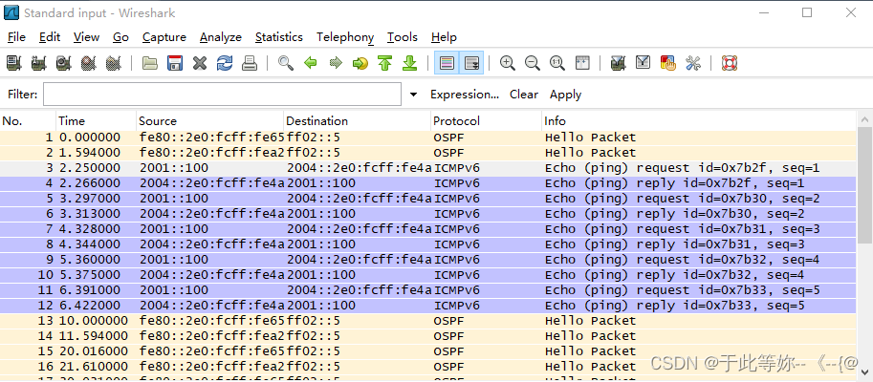Image resolution: width=873 pixels, height=382 pixels.
Task: Select packet 1 OSPF Hello Packet
Action: 427,138
